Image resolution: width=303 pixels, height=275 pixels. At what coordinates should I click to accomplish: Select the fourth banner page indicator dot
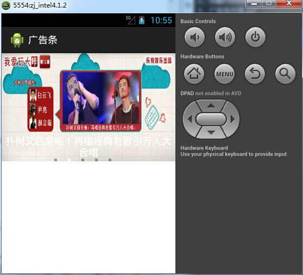(97, 160)
